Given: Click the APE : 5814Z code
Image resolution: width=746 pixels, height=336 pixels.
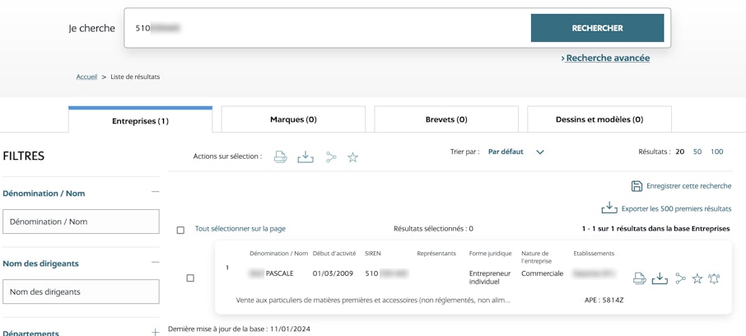Looking at the screenshot, I should [604, 301].
